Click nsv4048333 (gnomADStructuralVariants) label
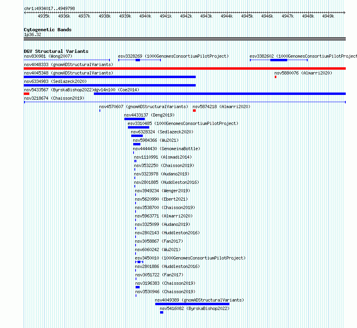 coord(69,64)
